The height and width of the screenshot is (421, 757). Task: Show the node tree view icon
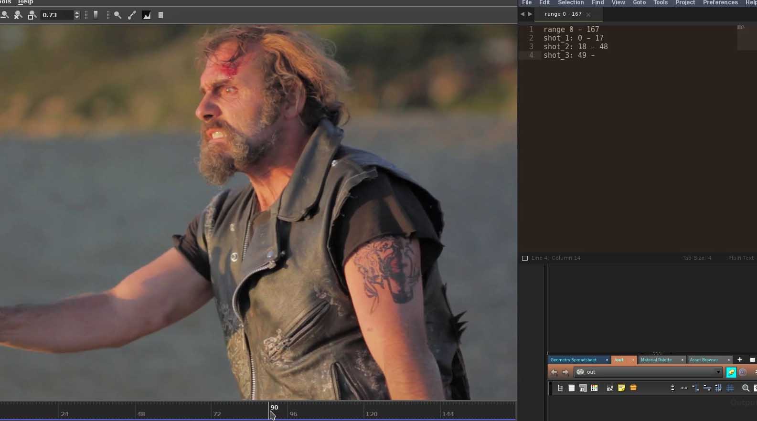560,388
